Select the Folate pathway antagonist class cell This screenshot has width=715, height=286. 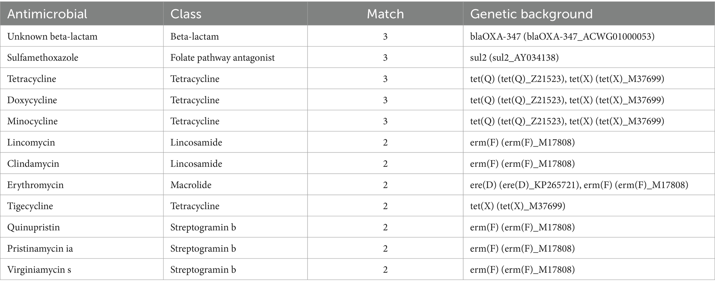coord(222,57)
